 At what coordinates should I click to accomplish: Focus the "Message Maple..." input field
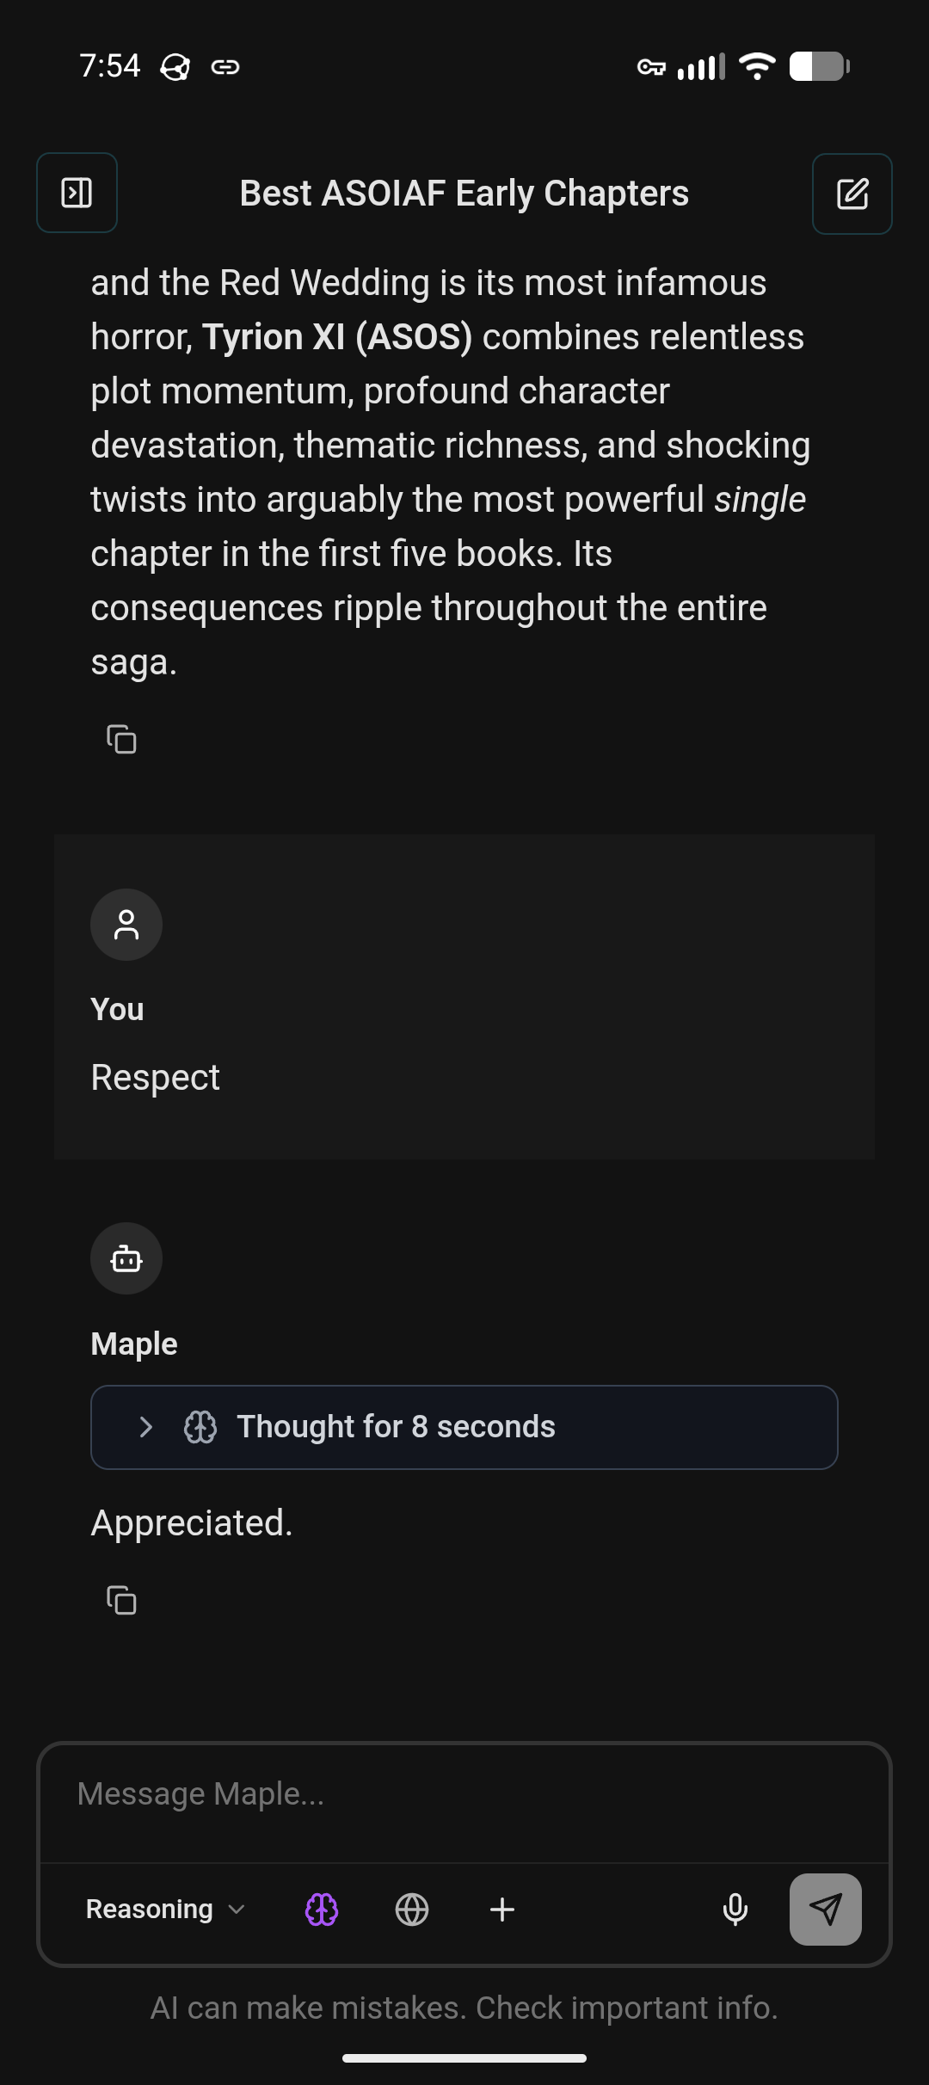[x=464, y=1794]
